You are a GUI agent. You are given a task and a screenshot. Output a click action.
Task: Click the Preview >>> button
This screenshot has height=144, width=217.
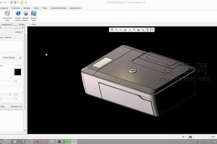point(16,107)
